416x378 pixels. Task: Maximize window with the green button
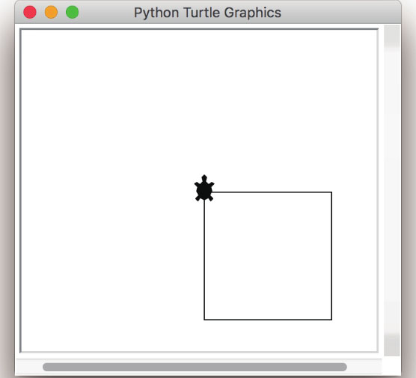coord(72,12)
